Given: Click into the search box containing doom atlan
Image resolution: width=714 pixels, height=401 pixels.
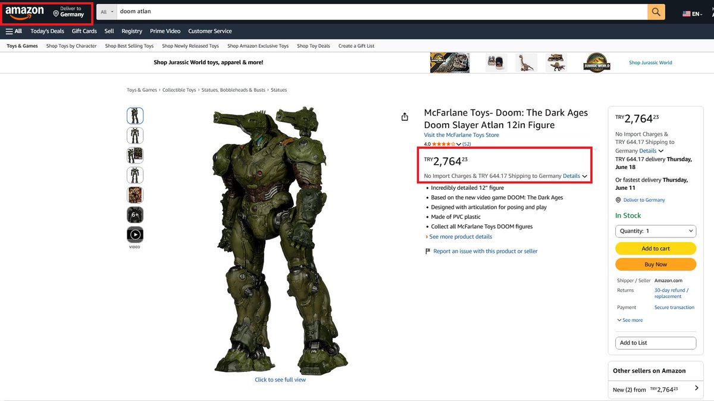Looking at the screenshot, I should tap(381, 11).
